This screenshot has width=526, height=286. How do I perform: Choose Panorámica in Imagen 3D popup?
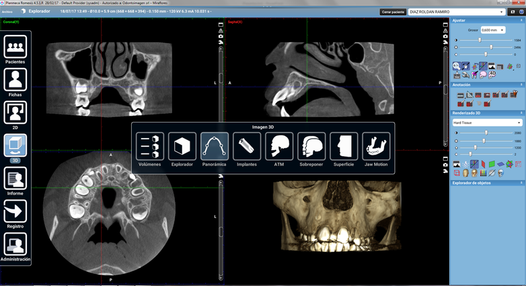click(x=215, y=149)
